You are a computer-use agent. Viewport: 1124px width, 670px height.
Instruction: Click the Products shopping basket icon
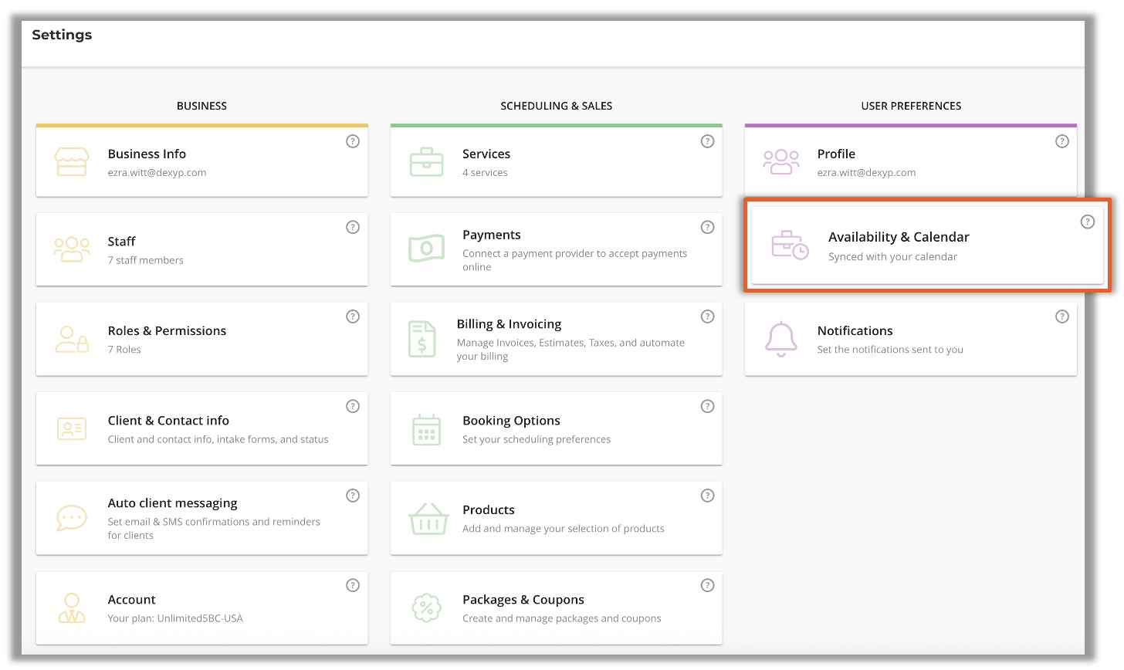click(x=428, y=519)
